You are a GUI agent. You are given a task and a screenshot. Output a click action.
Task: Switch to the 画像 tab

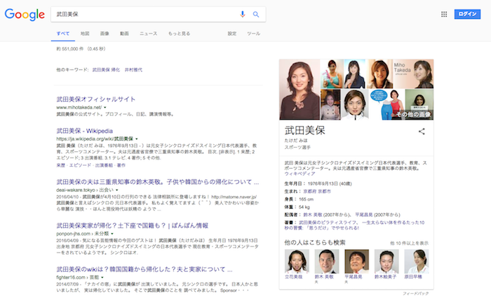105,34
